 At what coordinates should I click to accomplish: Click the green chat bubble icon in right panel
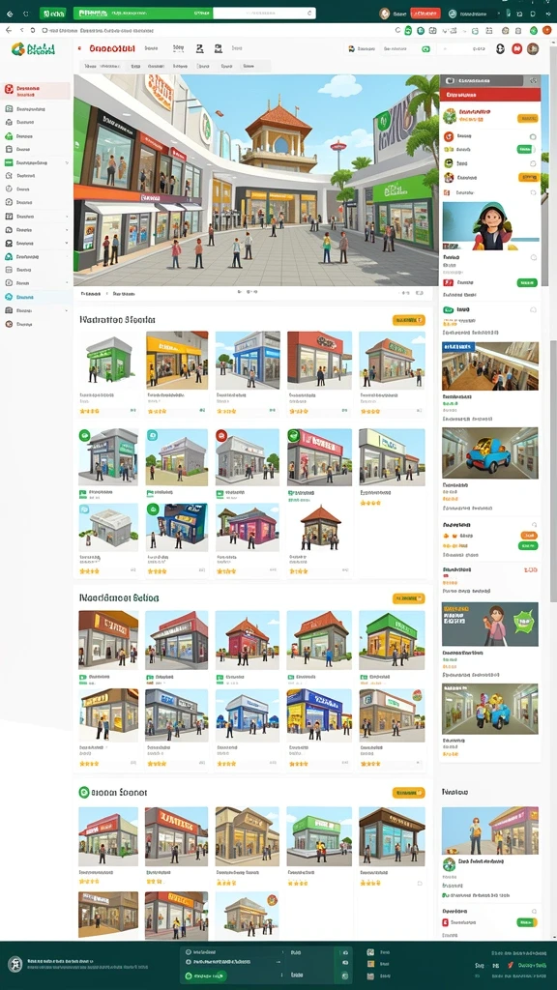tap(449, 310)
